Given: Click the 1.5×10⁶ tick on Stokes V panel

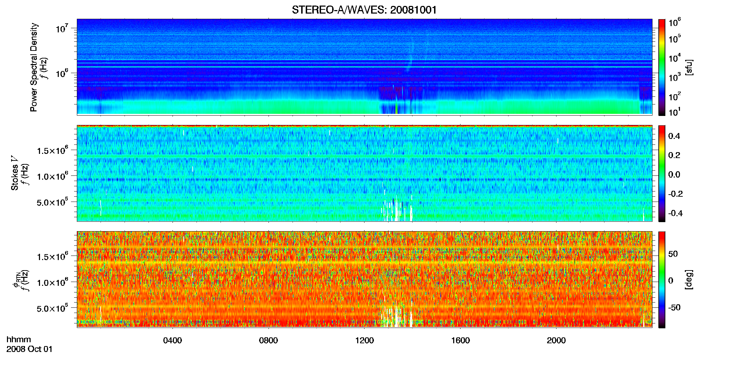Looking at the screenshot, I should (x=53, y=150).
